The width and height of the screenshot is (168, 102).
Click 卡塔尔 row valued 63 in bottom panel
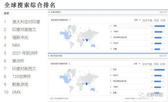pyautogui.click(x=137, y=87)
